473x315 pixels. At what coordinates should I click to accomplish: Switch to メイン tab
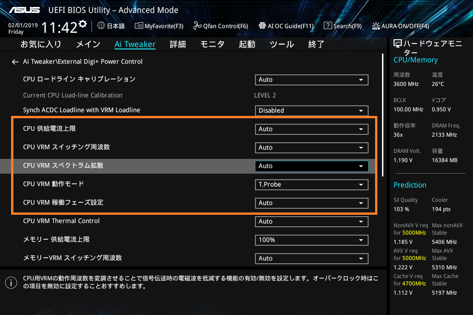tap(88, 44)
